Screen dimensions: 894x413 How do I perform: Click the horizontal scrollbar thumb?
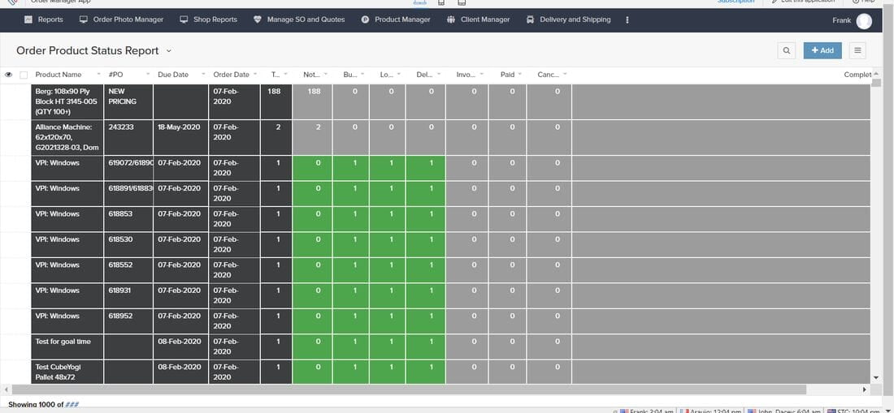coord(408,389)
